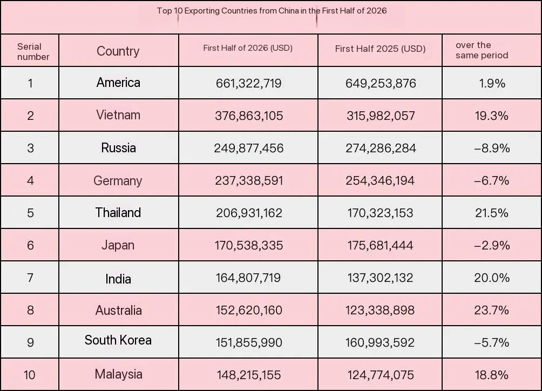542x391 pixels.
Task: Click Russia's 2026 value 249,877,456
Action: point(248,148)
